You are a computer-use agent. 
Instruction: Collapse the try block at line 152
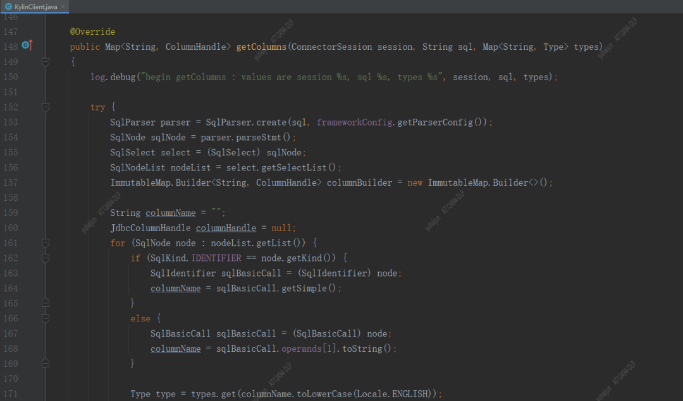point(46,107)
